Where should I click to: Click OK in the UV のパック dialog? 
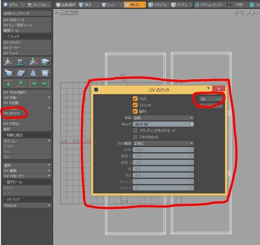click(211, 99)
